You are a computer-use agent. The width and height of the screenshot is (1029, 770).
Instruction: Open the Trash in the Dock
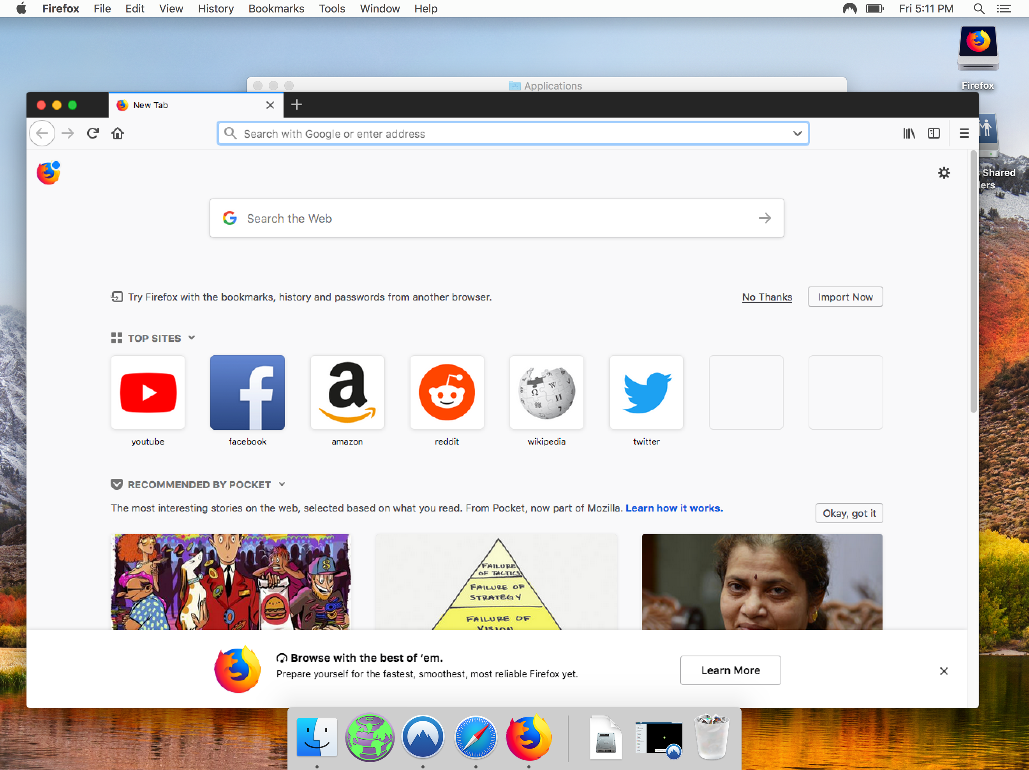pyautogui.click(x=711, y=737)
